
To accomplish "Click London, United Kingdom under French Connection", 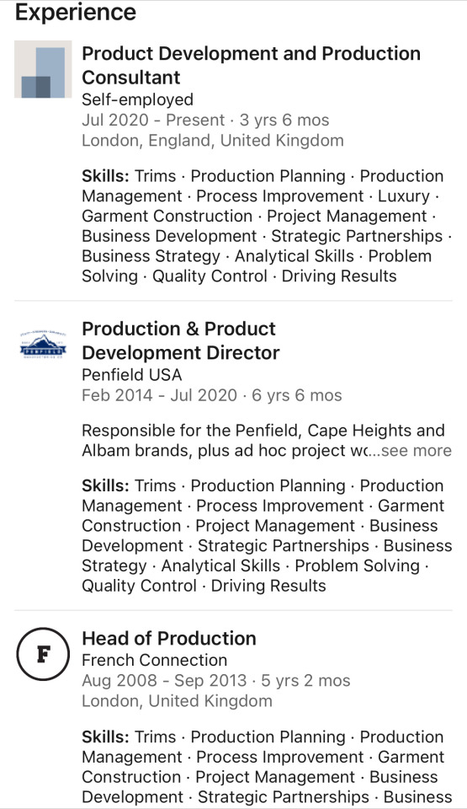I will click(x=177, y=700).
